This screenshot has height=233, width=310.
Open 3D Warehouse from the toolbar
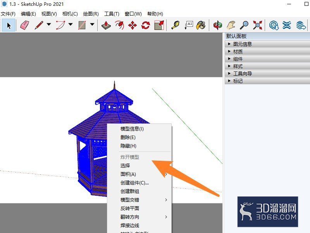click(x=274, y=25)
